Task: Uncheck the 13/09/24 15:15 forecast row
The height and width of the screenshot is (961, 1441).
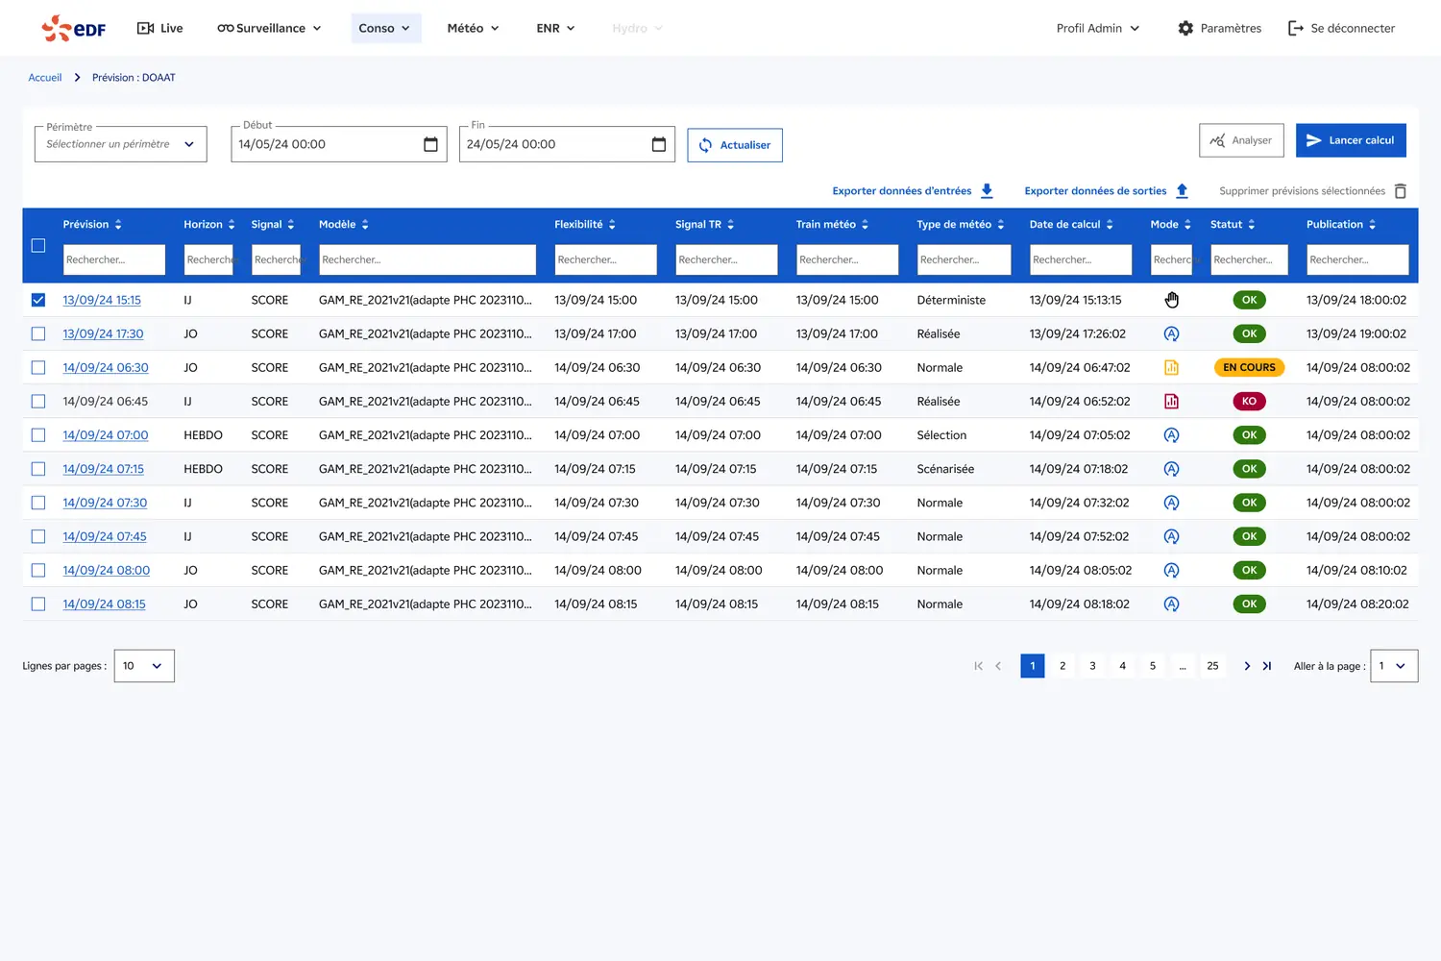Action: pyautogui.click(x=38, y=300)
